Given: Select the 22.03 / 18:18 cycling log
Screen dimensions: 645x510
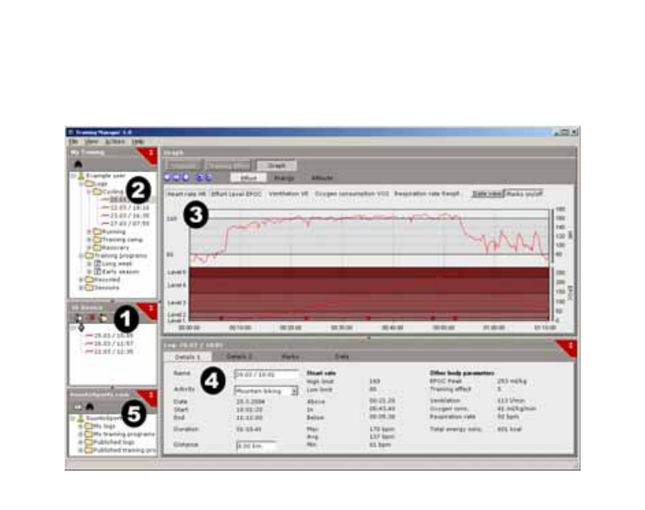Looking at the screenshot, I should [126, 207].
